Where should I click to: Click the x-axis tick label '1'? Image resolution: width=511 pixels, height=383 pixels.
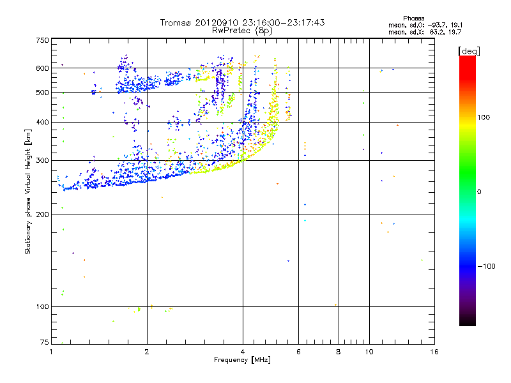(x=51, y=352)
